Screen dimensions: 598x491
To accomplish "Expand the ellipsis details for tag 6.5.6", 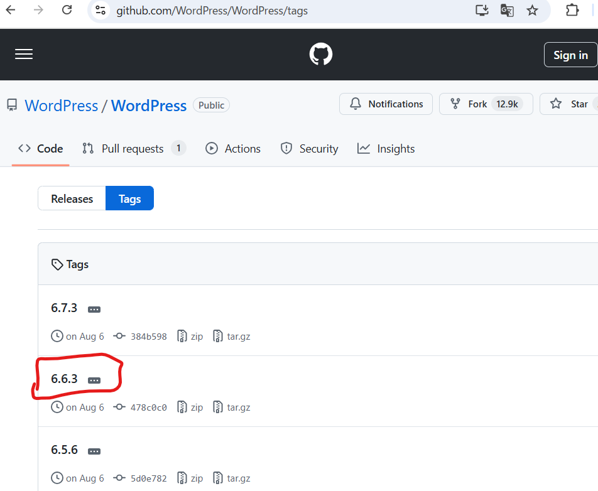I will 94,451.
